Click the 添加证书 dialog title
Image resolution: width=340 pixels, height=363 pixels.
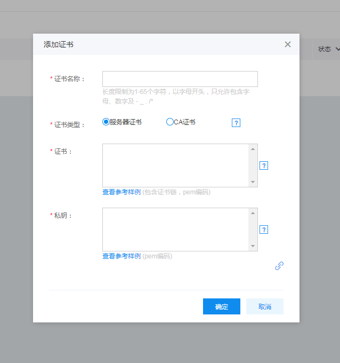tap(59, 44)
